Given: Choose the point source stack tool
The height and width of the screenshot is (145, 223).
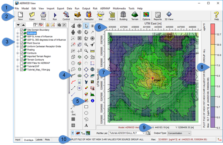Looking at the screenshot, I should pyautogui.click(x=73, y=26).
